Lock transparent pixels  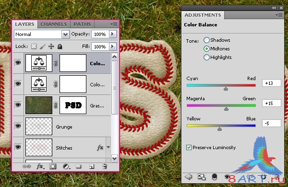pos(34,47)
